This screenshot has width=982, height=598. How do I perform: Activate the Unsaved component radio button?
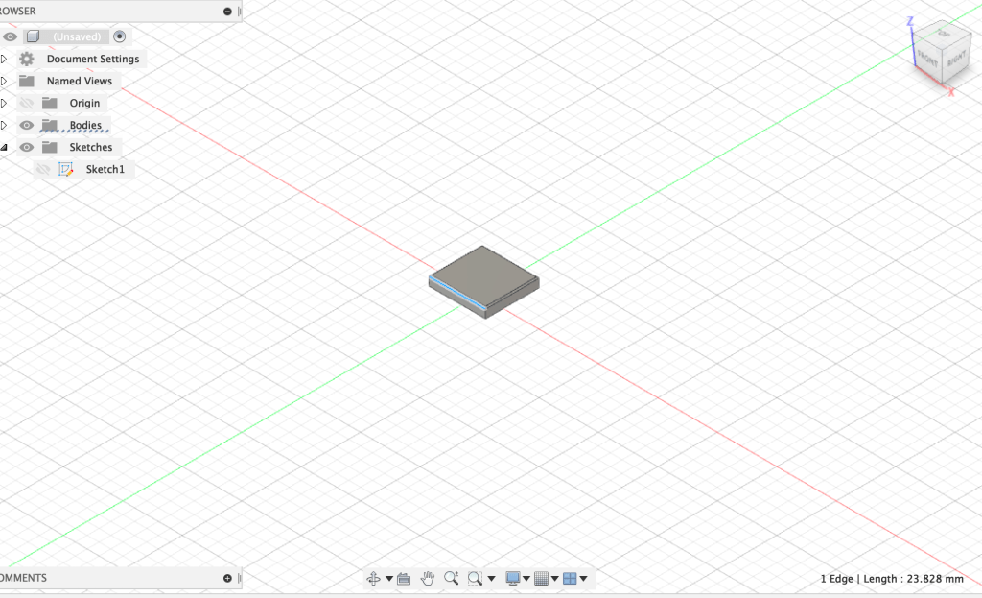point(119,36)
